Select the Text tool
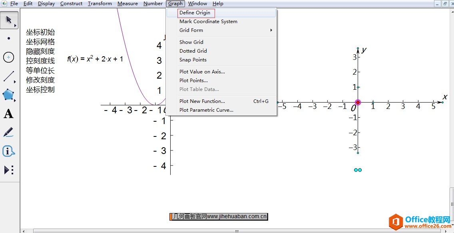Screen dimensions: 454x233 [x=8, y=114]
